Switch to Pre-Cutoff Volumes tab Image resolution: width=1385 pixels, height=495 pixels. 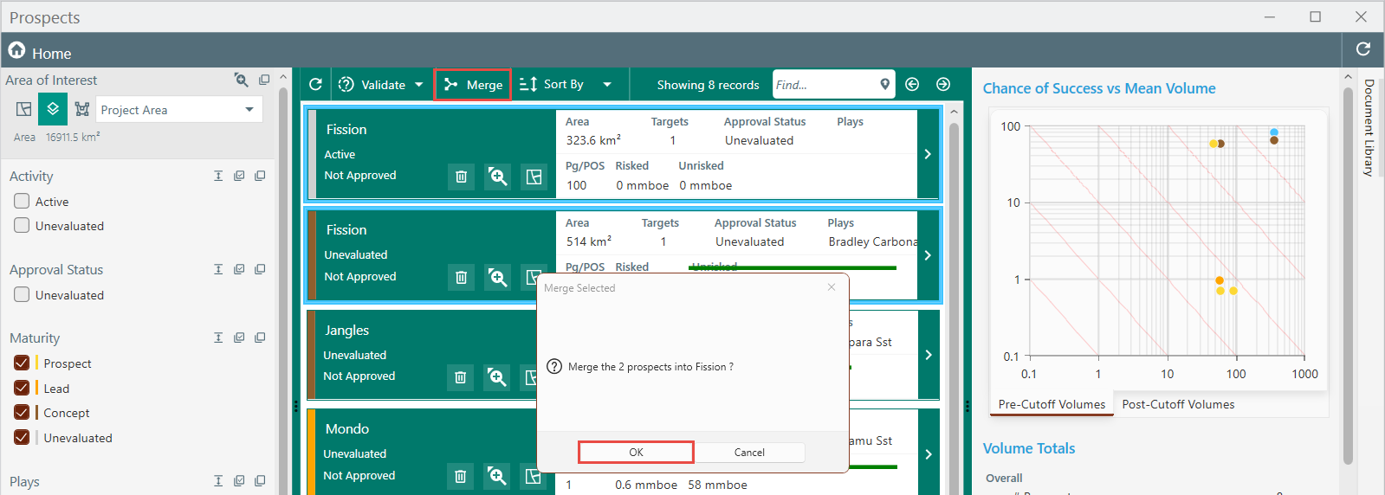click(1052, 404)
